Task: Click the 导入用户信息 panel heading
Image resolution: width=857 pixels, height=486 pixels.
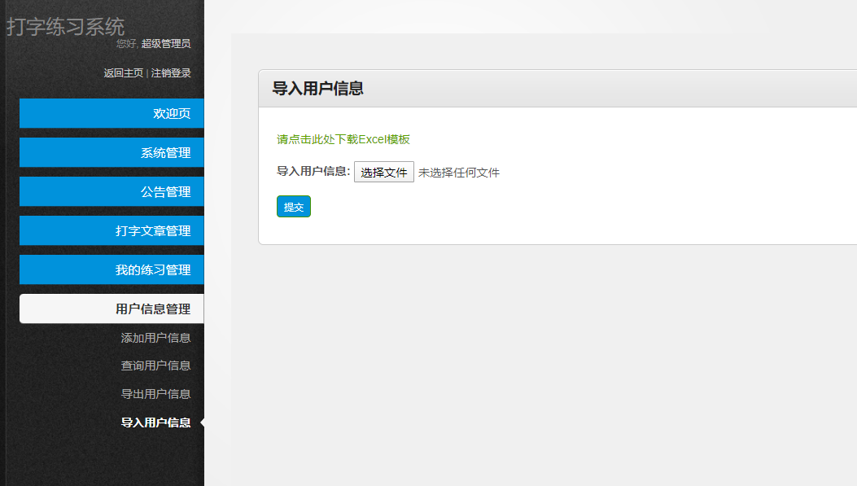Action: (318, 89)
